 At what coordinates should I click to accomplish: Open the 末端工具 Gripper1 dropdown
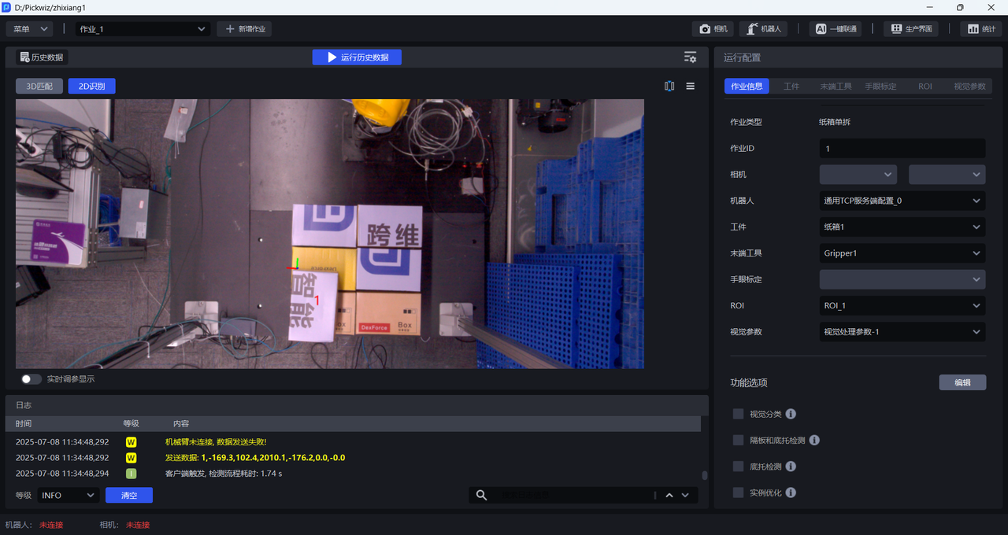pyautogui.click(x=902, y=253)
